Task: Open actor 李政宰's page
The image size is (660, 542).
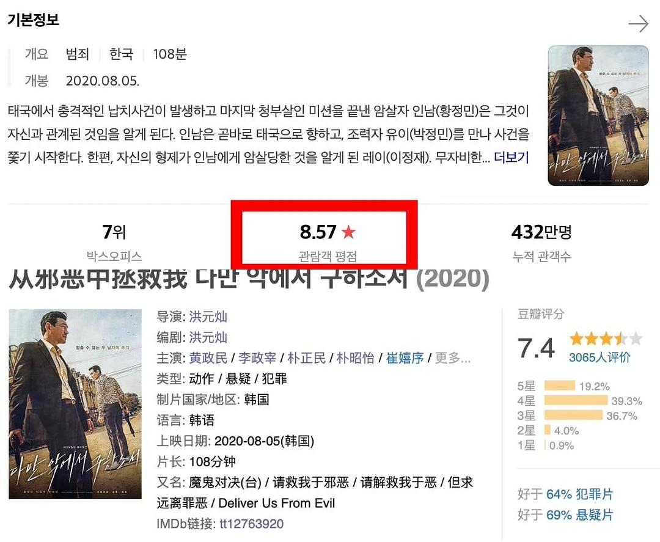Action: [x=257, y=358]
